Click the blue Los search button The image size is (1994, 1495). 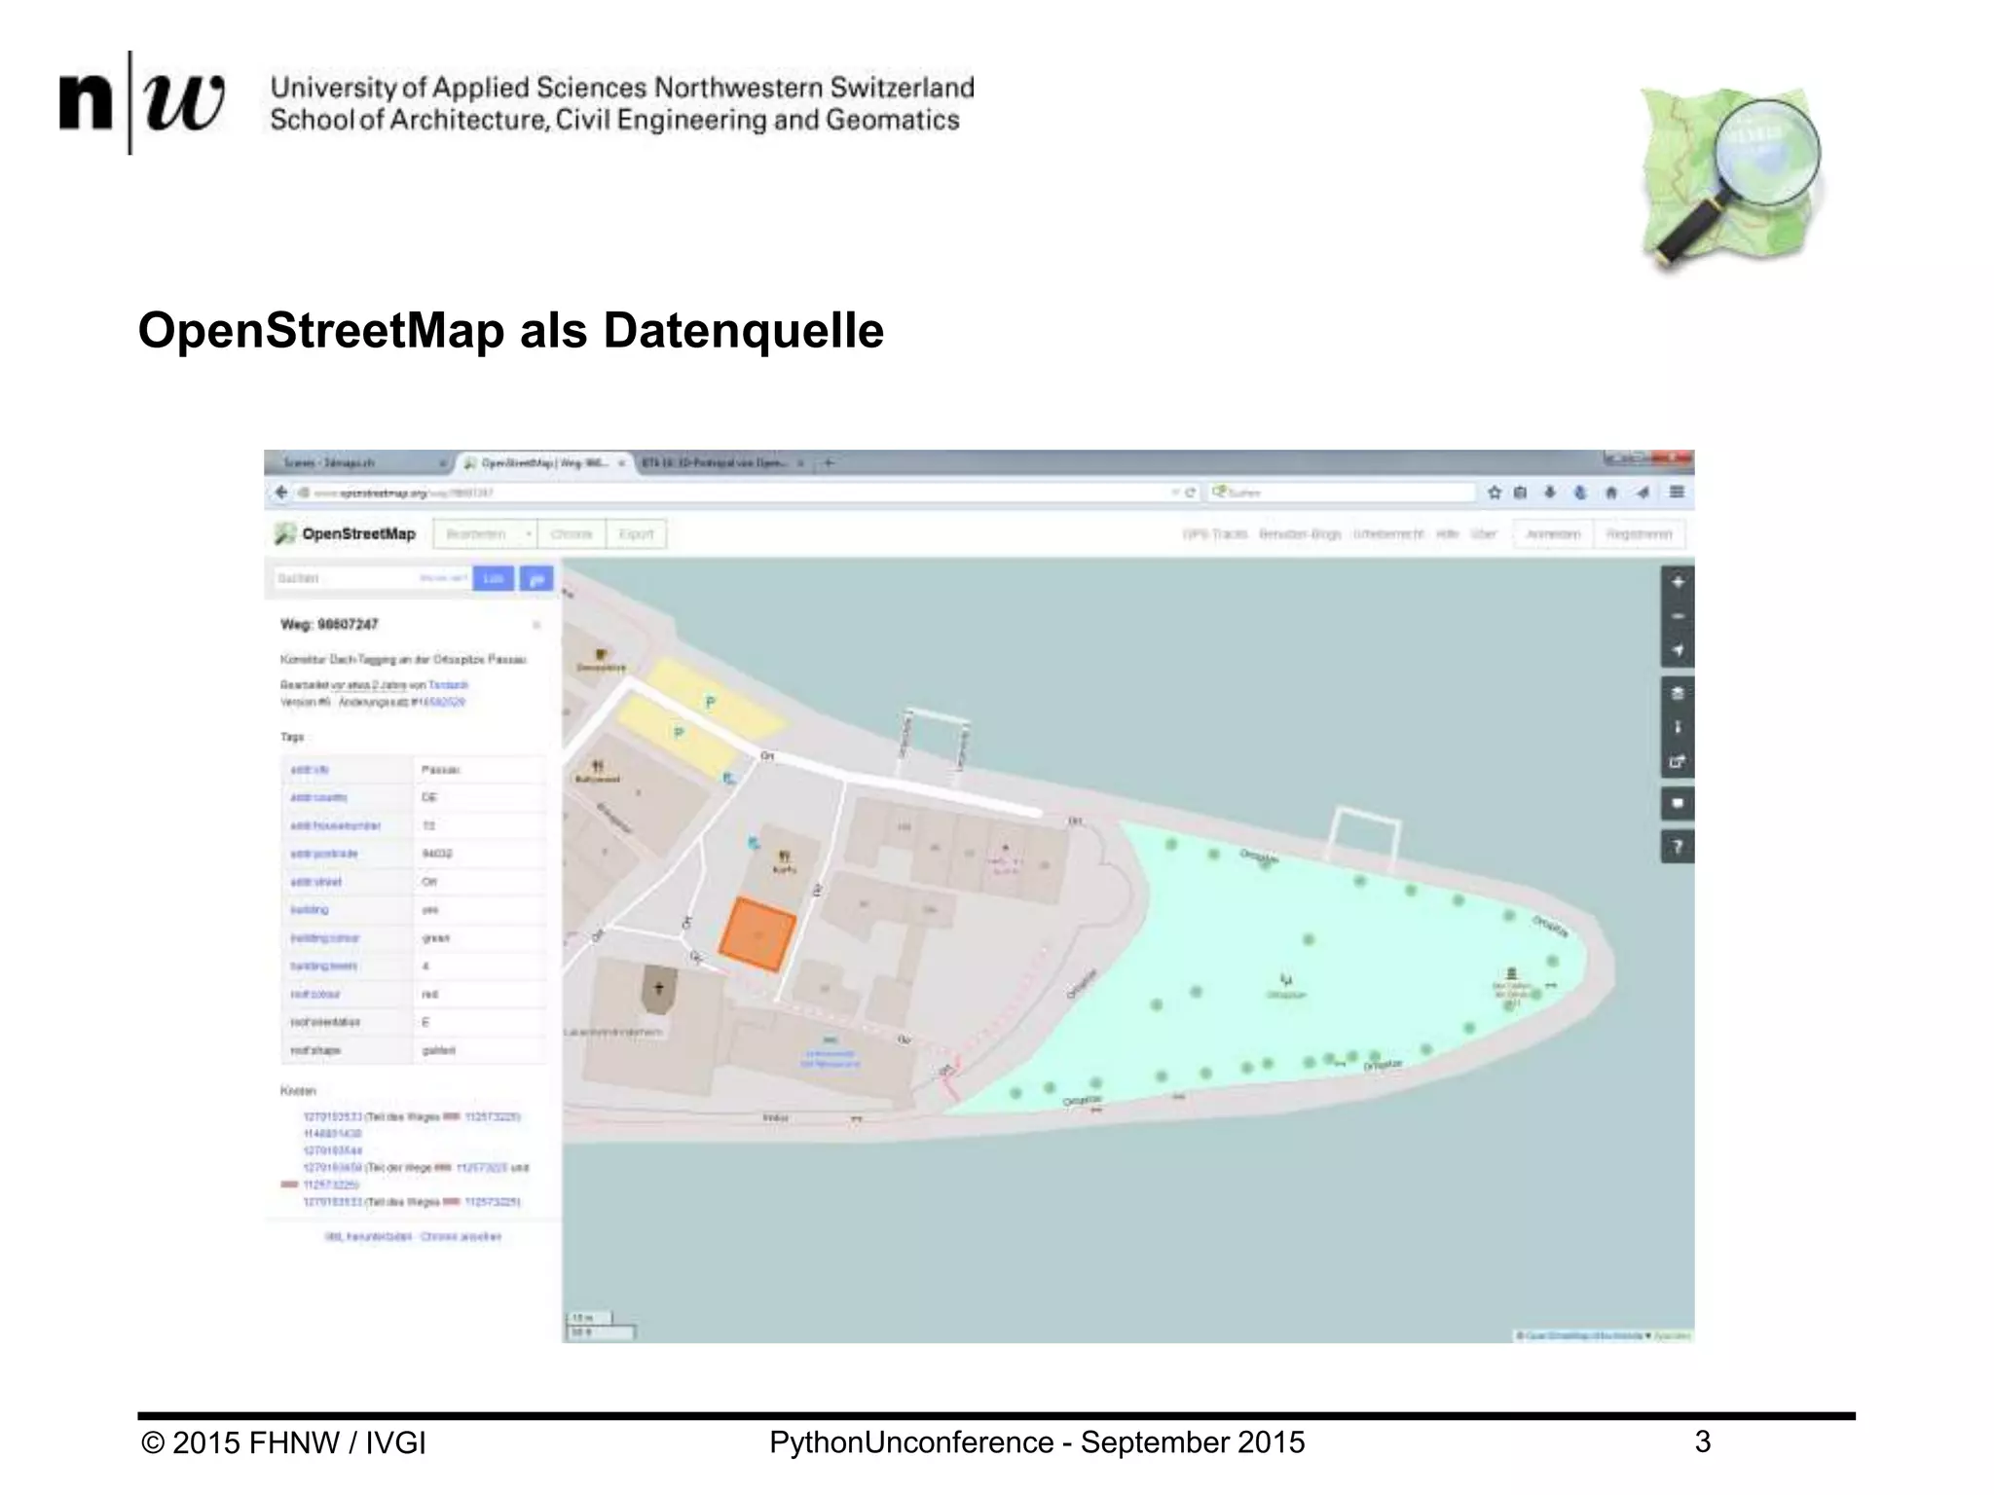(494, 578)
